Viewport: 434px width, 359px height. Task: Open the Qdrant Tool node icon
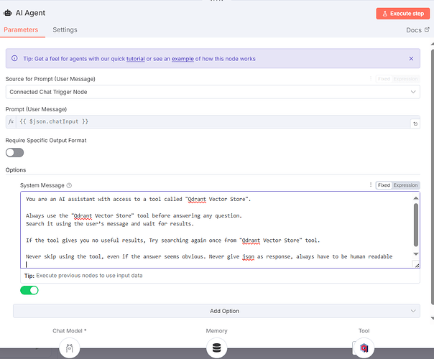364,348
